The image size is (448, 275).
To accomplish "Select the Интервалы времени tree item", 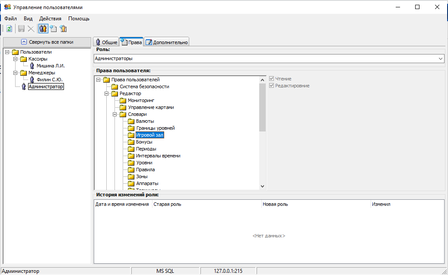I will [x=158, y=156].
